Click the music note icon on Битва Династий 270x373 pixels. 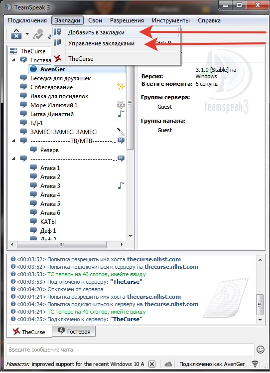tap(121, 114)
